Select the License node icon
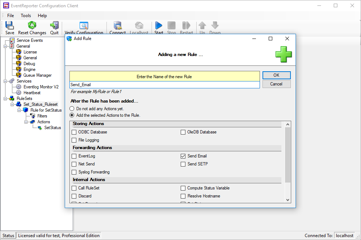The width and height of the screenshot is (361, 240). pyautogui.click(x=19, y=52)
